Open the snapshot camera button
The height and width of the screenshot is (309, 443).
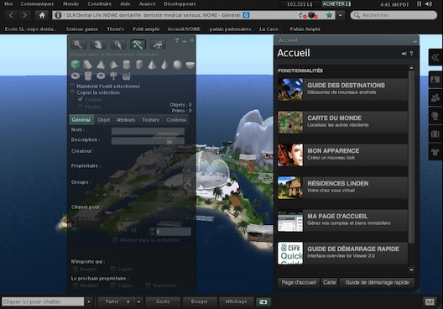pos(263,301)
